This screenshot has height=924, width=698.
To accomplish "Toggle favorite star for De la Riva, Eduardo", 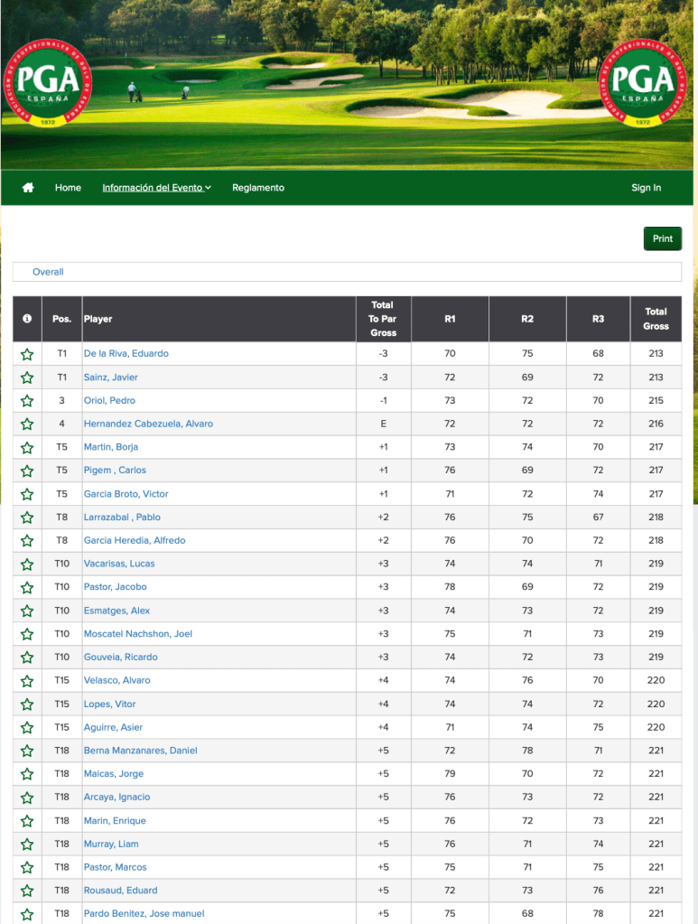I will point(27,354).
